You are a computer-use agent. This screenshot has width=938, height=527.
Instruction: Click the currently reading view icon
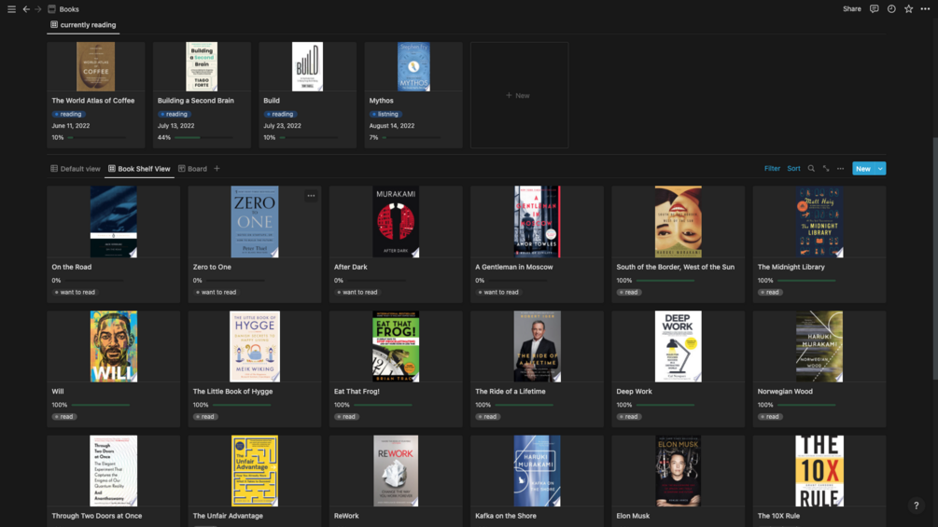(54, 24)
